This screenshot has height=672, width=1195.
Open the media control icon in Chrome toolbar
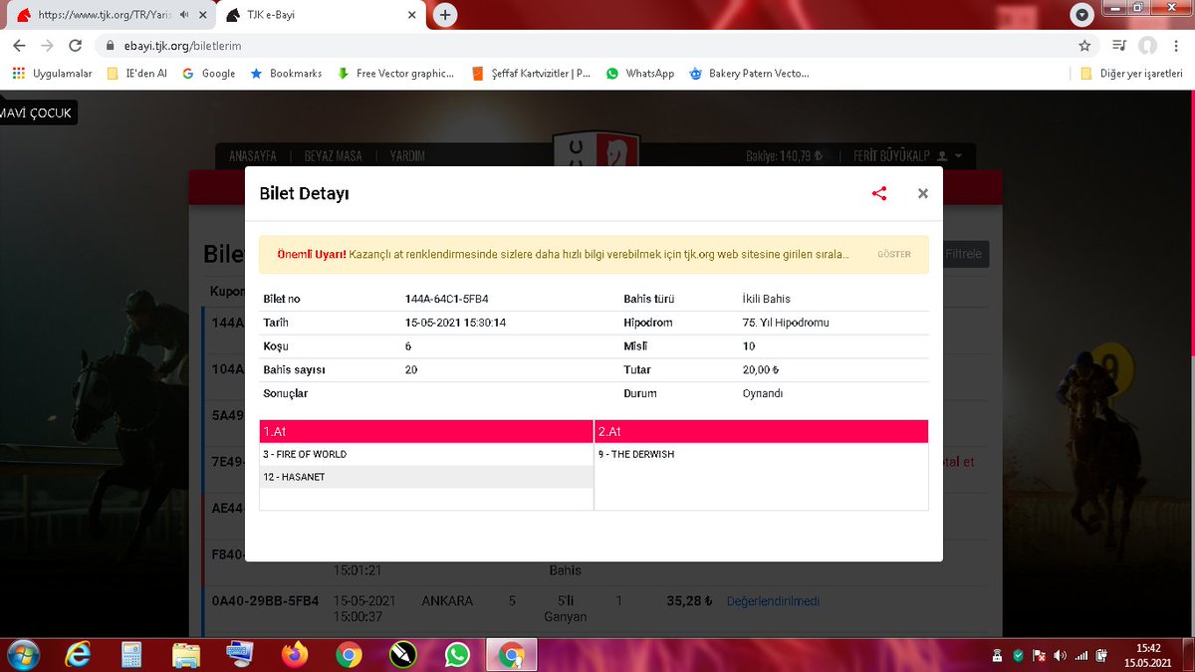(1118, 46)
